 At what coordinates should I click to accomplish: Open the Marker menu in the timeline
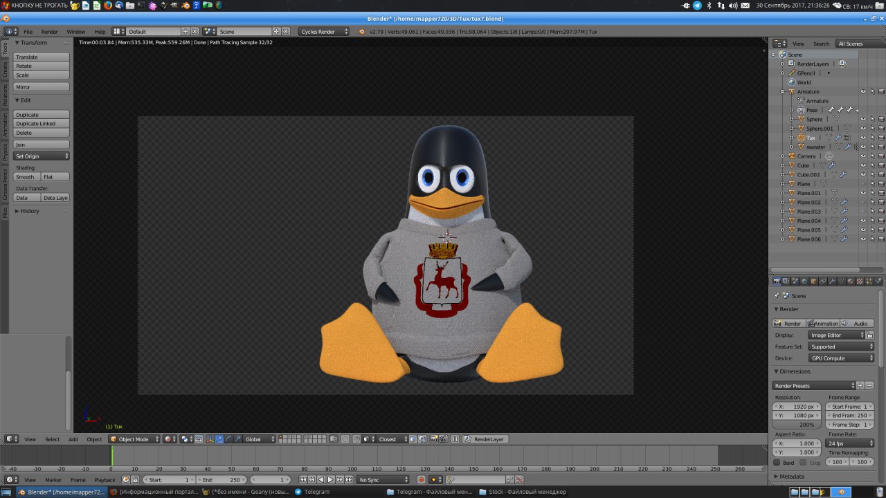coord(53,479)
